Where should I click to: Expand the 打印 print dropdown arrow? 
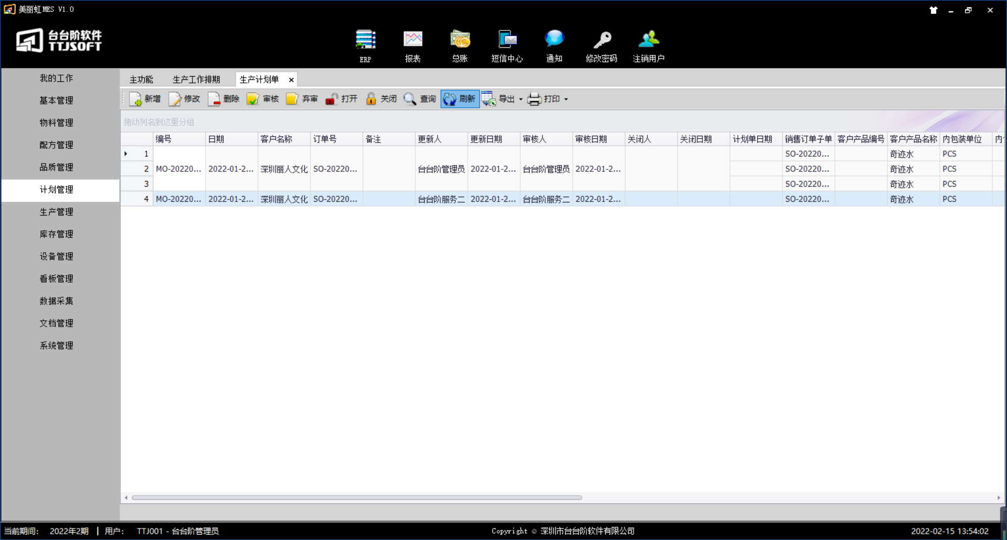pos(566,99)
